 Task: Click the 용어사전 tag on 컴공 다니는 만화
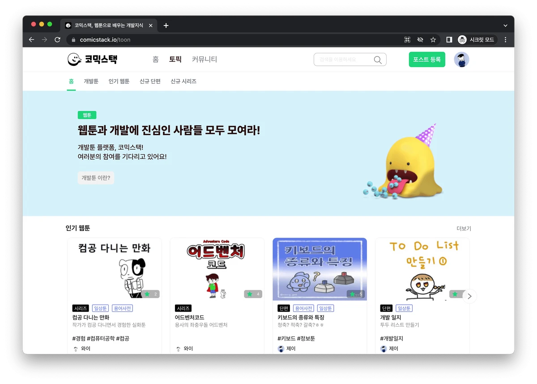pos(122,308)
